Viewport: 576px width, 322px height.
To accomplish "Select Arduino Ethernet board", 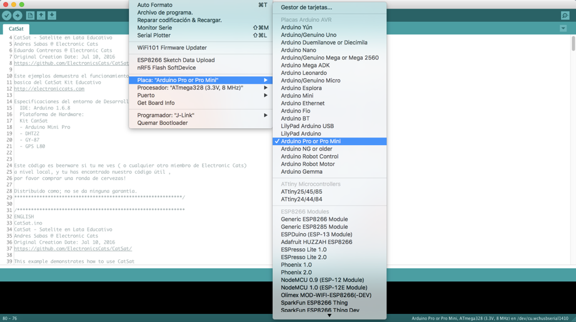I will (x=330, y=104).
